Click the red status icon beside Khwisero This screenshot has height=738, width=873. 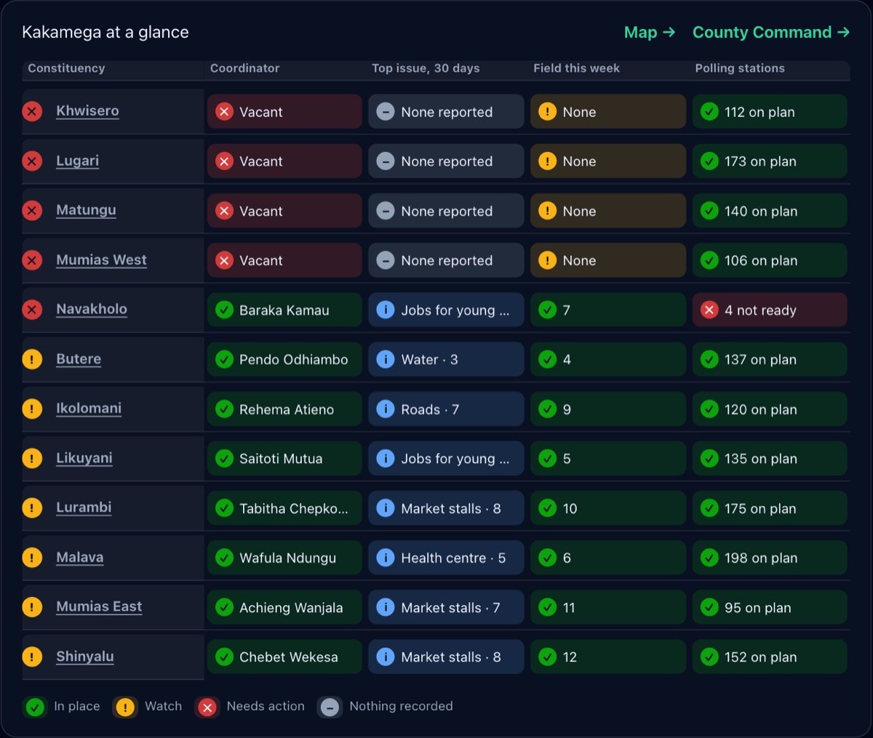pos(32,111)
